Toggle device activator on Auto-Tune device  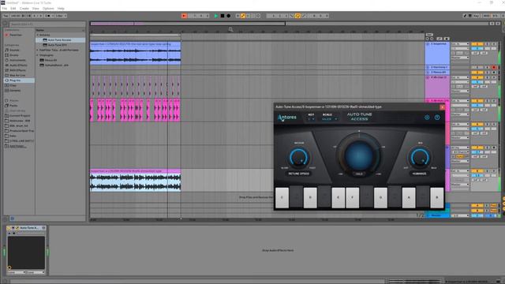[x=9, y=228]
